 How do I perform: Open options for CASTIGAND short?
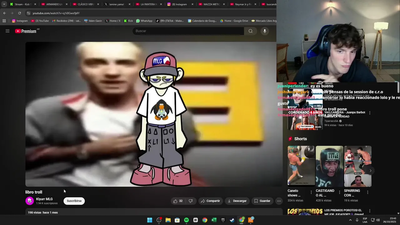339,192
